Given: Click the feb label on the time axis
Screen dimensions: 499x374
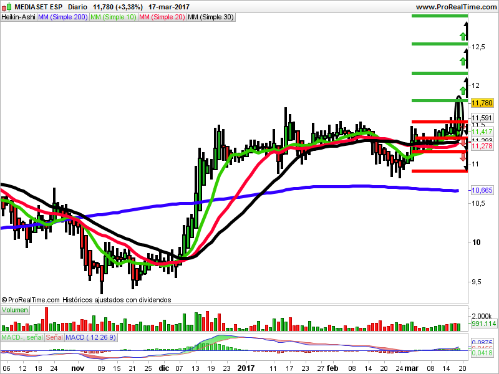Looking at the screenshot, I should [332, 368].
